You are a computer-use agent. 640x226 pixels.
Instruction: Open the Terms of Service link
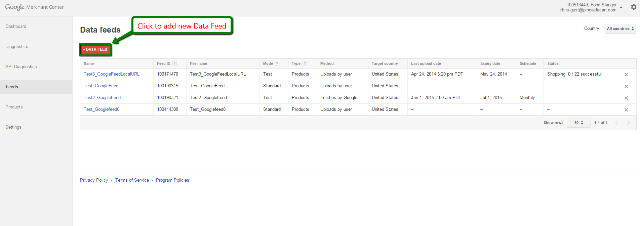point(132,180)
